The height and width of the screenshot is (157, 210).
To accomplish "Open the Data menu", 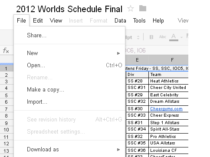I will point(120,20).
